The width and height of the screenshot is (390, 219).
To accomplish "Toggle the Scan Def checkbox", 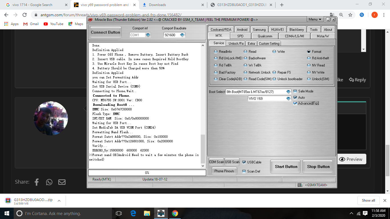I will [244, 171].
